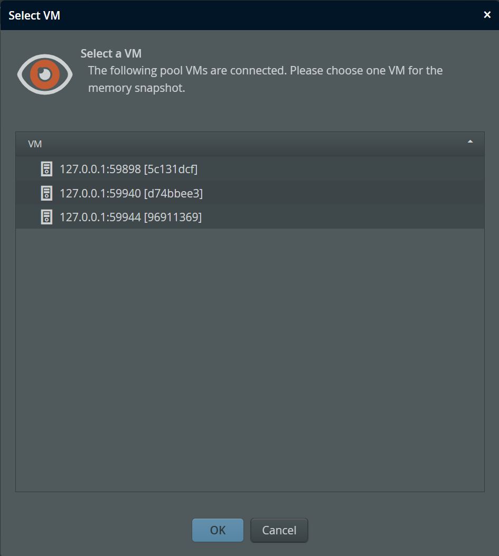This screenshot has height=556, width=499.
Task: Click the VM identifier [5c131dcf]
Action: pos(171,169)
